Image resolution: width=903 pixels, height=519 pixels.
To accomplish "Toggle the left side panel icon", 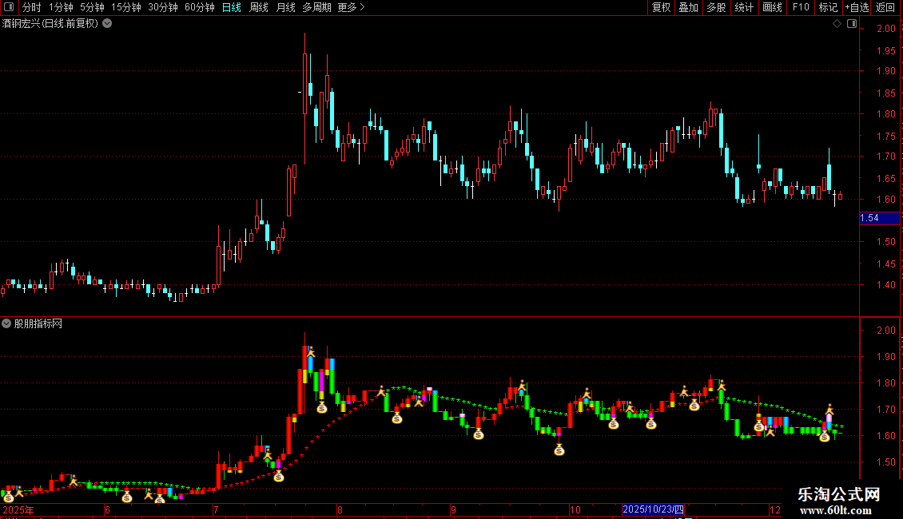I will click(9, 7).
